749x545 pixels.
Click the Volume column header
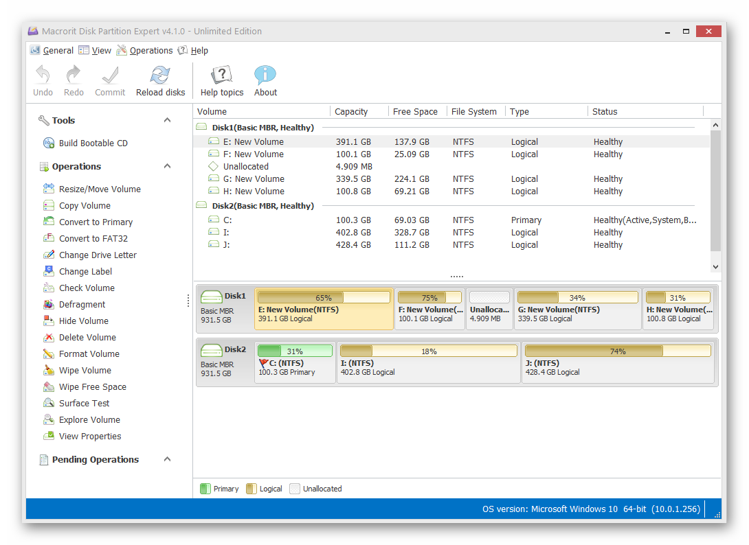(262, 112)
